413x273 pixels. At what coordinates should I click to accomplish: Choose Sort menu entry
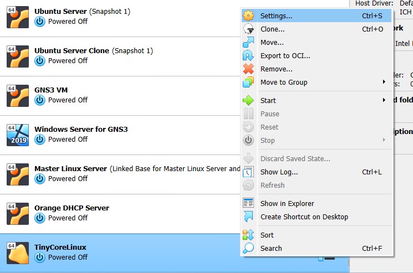[x=317, y=235]
